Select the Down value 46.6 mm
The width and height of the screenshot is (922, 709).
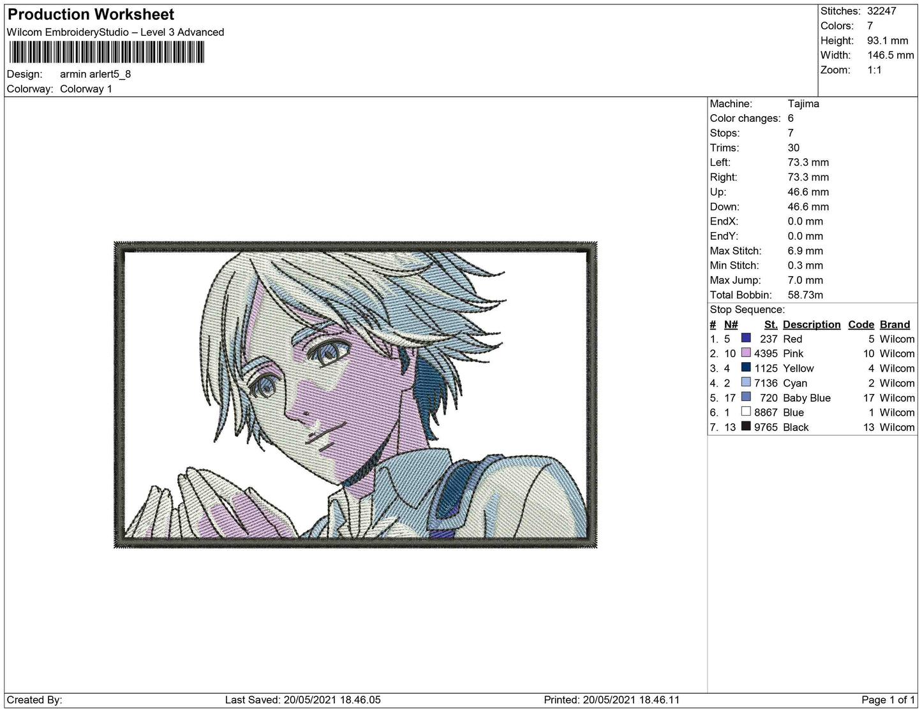pos(808,207)
